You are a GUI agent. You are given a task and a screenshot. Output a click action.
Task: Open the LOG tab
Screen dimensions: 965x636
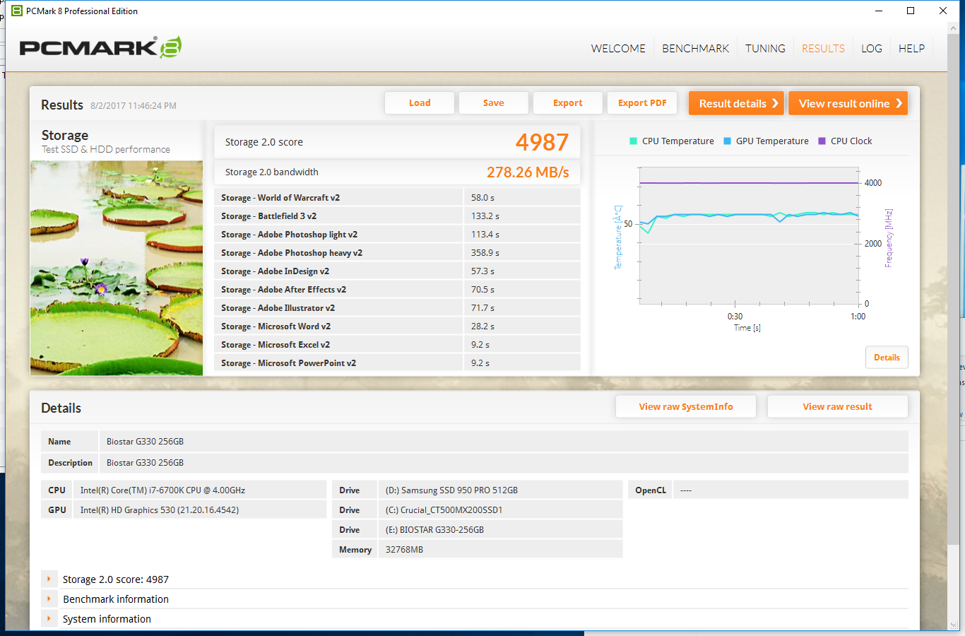click(x=871, y=49)
